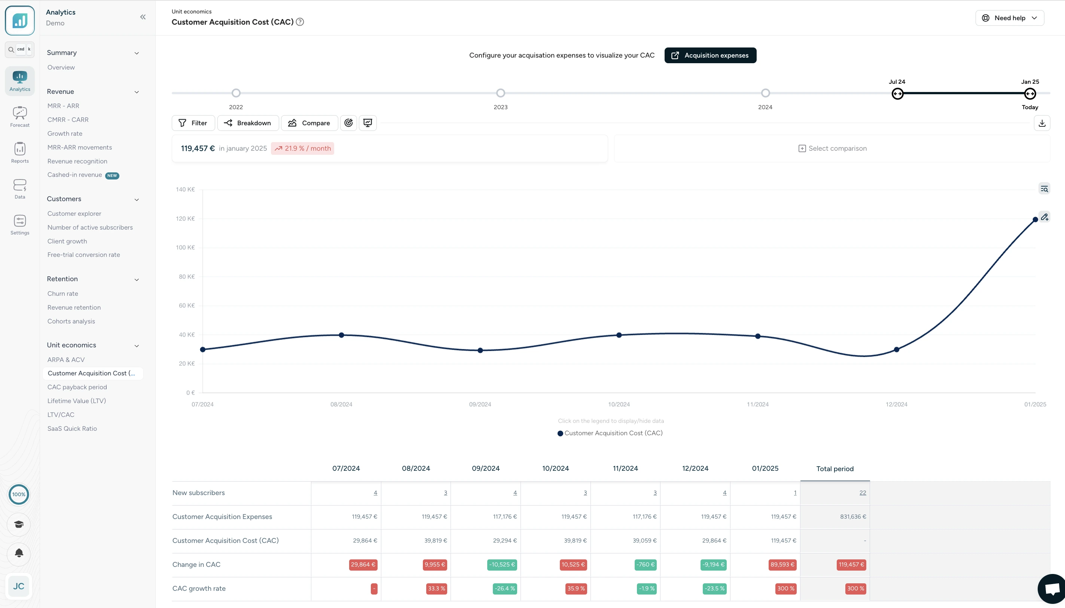
Task: Go to Cohorts analysis
Action: 71,321
